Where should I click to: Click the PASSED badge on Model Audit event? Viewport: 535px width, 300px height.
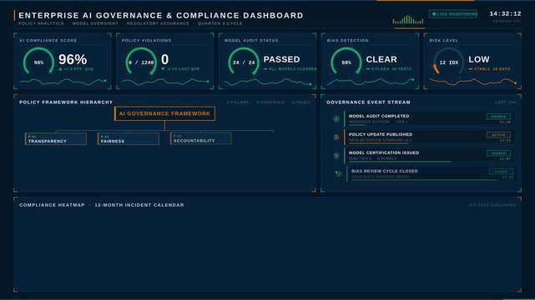coord(498,117)
